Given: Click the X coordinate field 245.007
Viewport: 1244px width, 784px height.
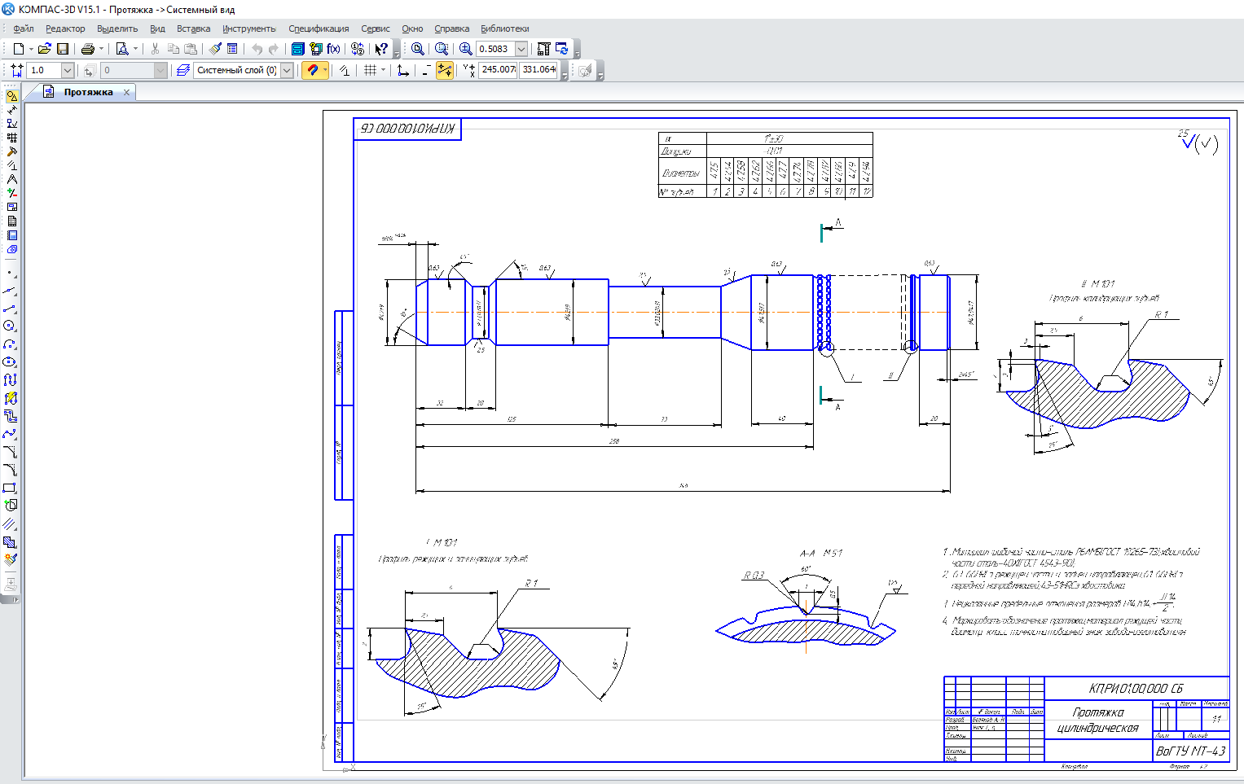Looking at the screenshot, I should click(498, 70).
